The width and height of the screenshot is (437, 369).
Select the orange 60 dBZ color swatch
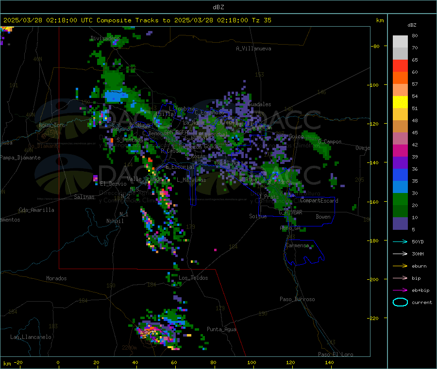(400, 78)
